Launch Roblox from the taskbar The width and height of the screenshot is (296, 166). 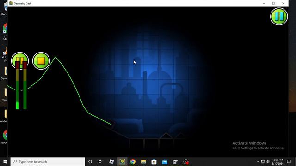(x=111, y=162)
